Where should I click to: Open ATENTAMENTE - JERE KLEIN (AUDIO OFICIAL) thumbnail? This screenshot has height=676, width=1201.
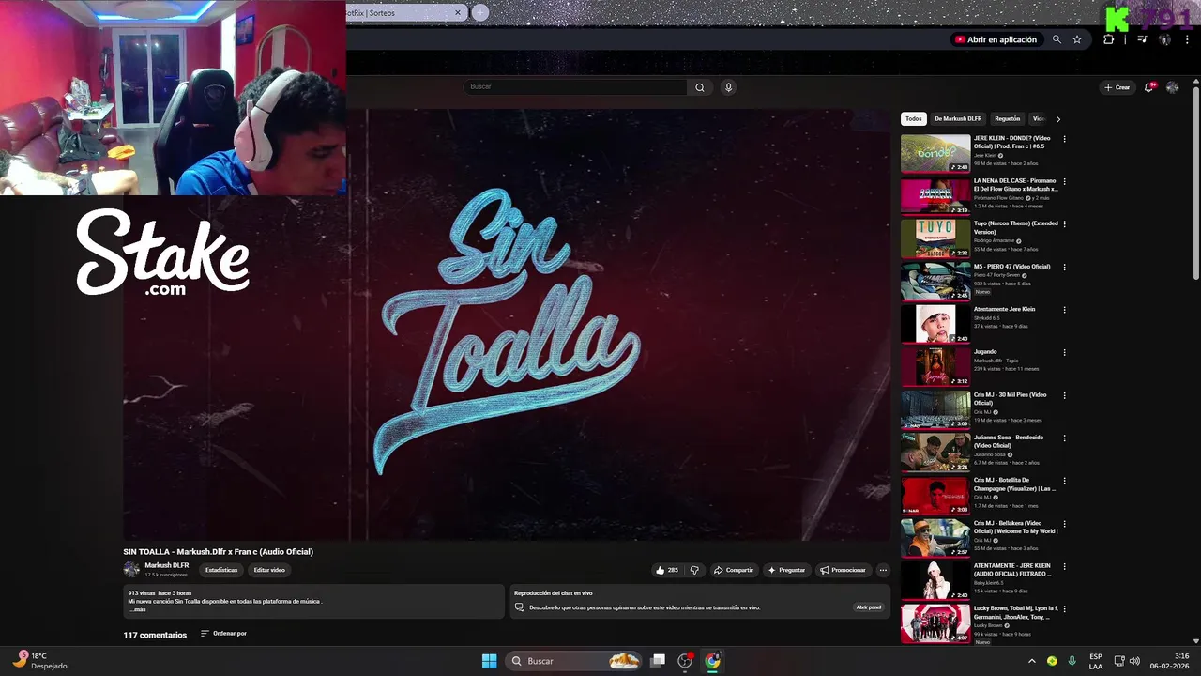point(935,581)
